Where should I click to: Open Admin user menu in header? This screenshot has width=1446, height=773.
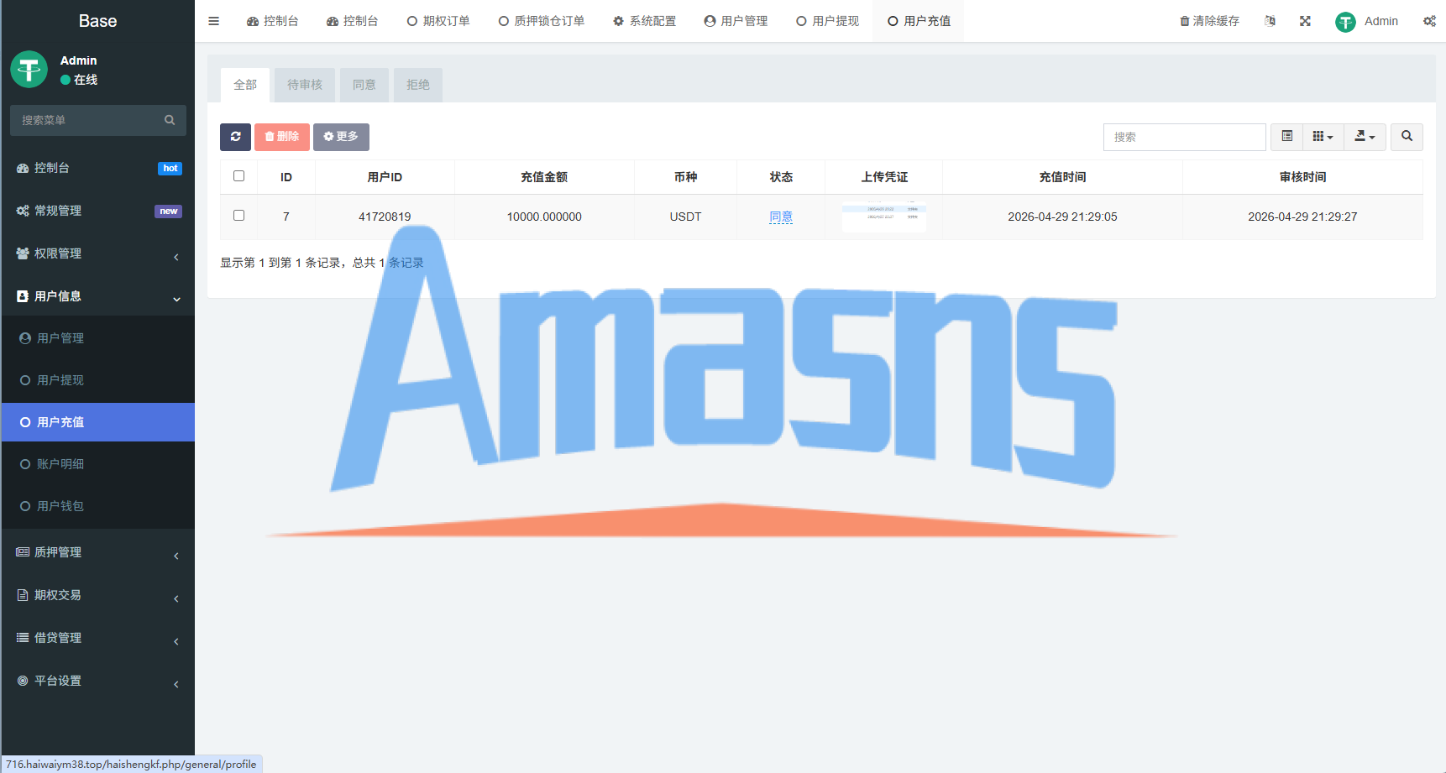1367,21
